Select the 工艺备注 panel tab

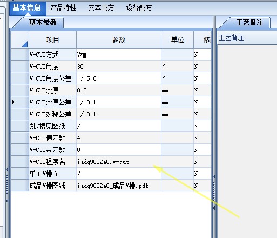coord(249,22)
